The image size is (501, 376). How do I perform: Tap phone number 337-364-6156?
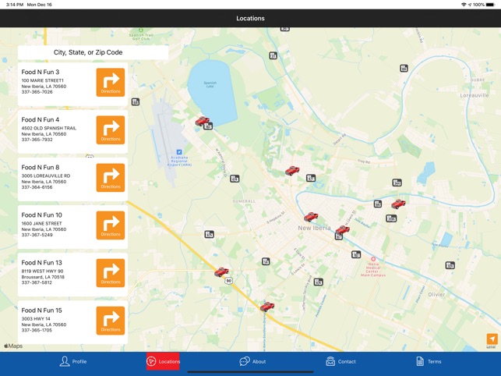[37, 187]
